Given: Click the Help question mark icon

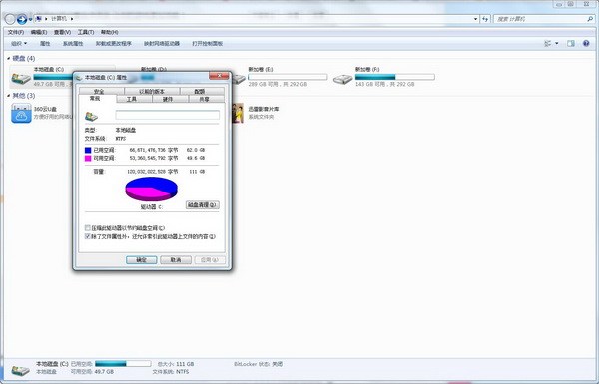Looking at the screenshot, I should [586, 44].
